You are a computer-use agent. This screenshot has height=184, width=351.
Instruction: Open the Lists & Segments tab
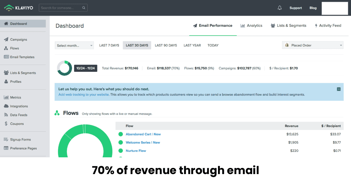289,25
